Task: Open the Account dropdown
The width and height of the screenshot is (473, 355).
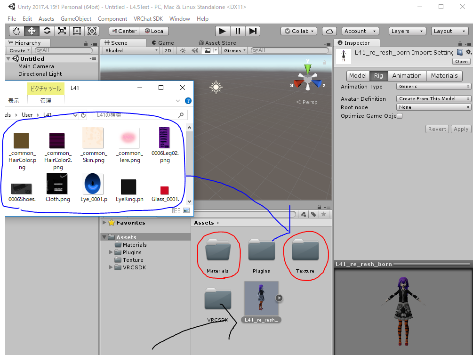Action: tap(360, 31)
